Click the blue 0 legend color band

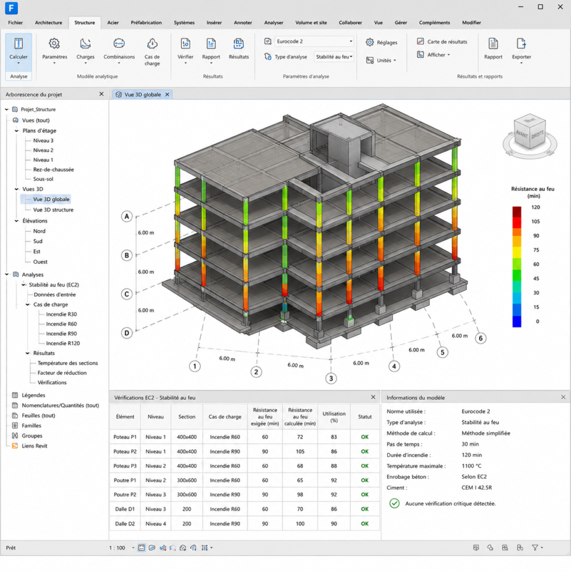(516, 322)
